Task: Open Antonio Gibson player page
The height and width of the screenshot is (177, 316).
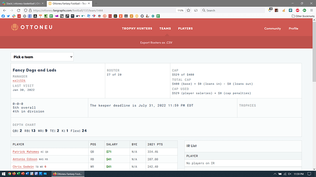Action: [x=25, y=159]
